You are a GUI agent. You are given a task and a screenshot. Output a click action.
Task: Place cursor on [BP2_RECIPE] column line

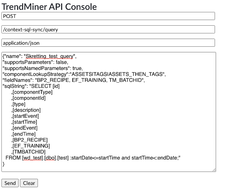point(30,140)
